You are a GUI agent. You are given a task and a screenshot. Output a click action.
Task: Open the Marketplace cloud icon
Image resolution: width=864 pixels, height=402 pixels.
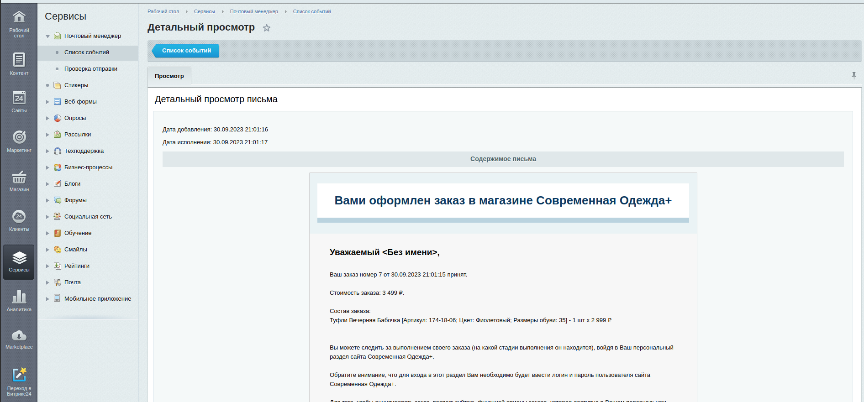click(19, 336)
